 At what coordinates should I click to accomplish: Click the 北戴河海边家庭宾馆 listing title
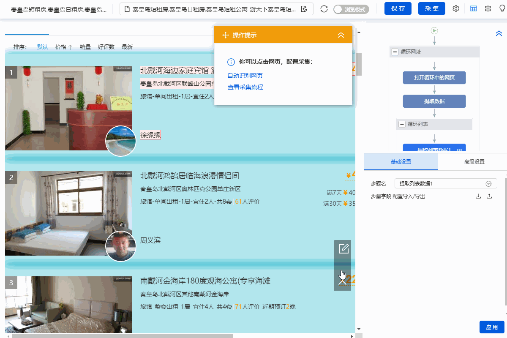(177, 70)
